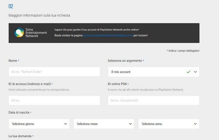Open the Seleziona giorno dropdown

click(39, 124)
